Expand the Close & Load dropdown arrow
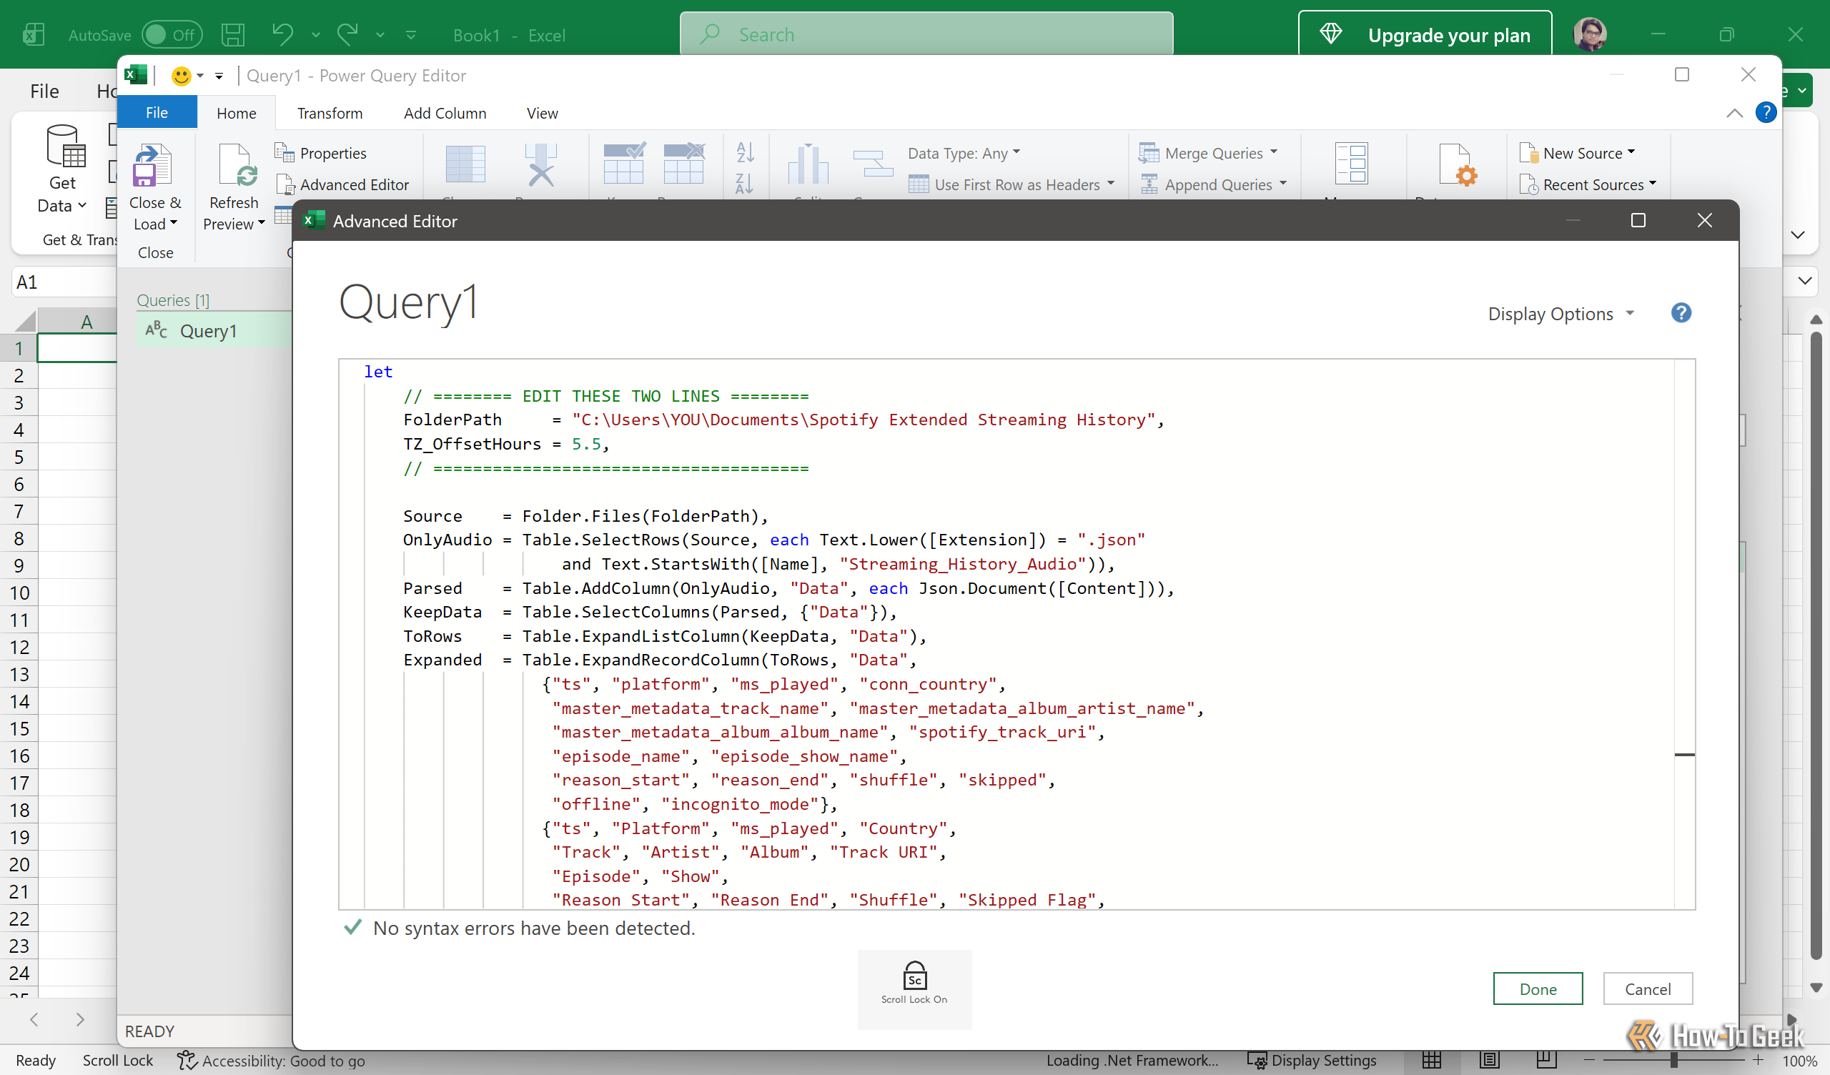 coord(174,223)
